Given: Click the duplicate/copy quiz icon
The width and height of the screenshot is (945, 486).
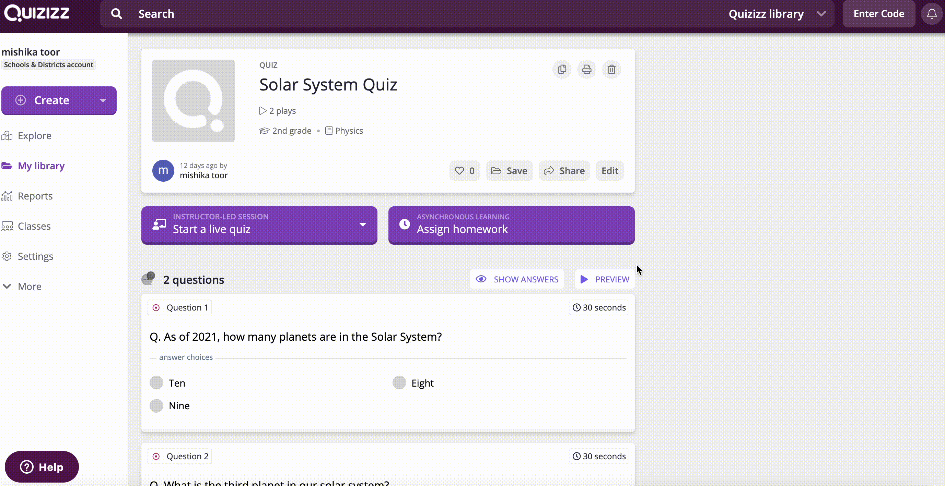Looking at the screenshot, I should 561,69.
